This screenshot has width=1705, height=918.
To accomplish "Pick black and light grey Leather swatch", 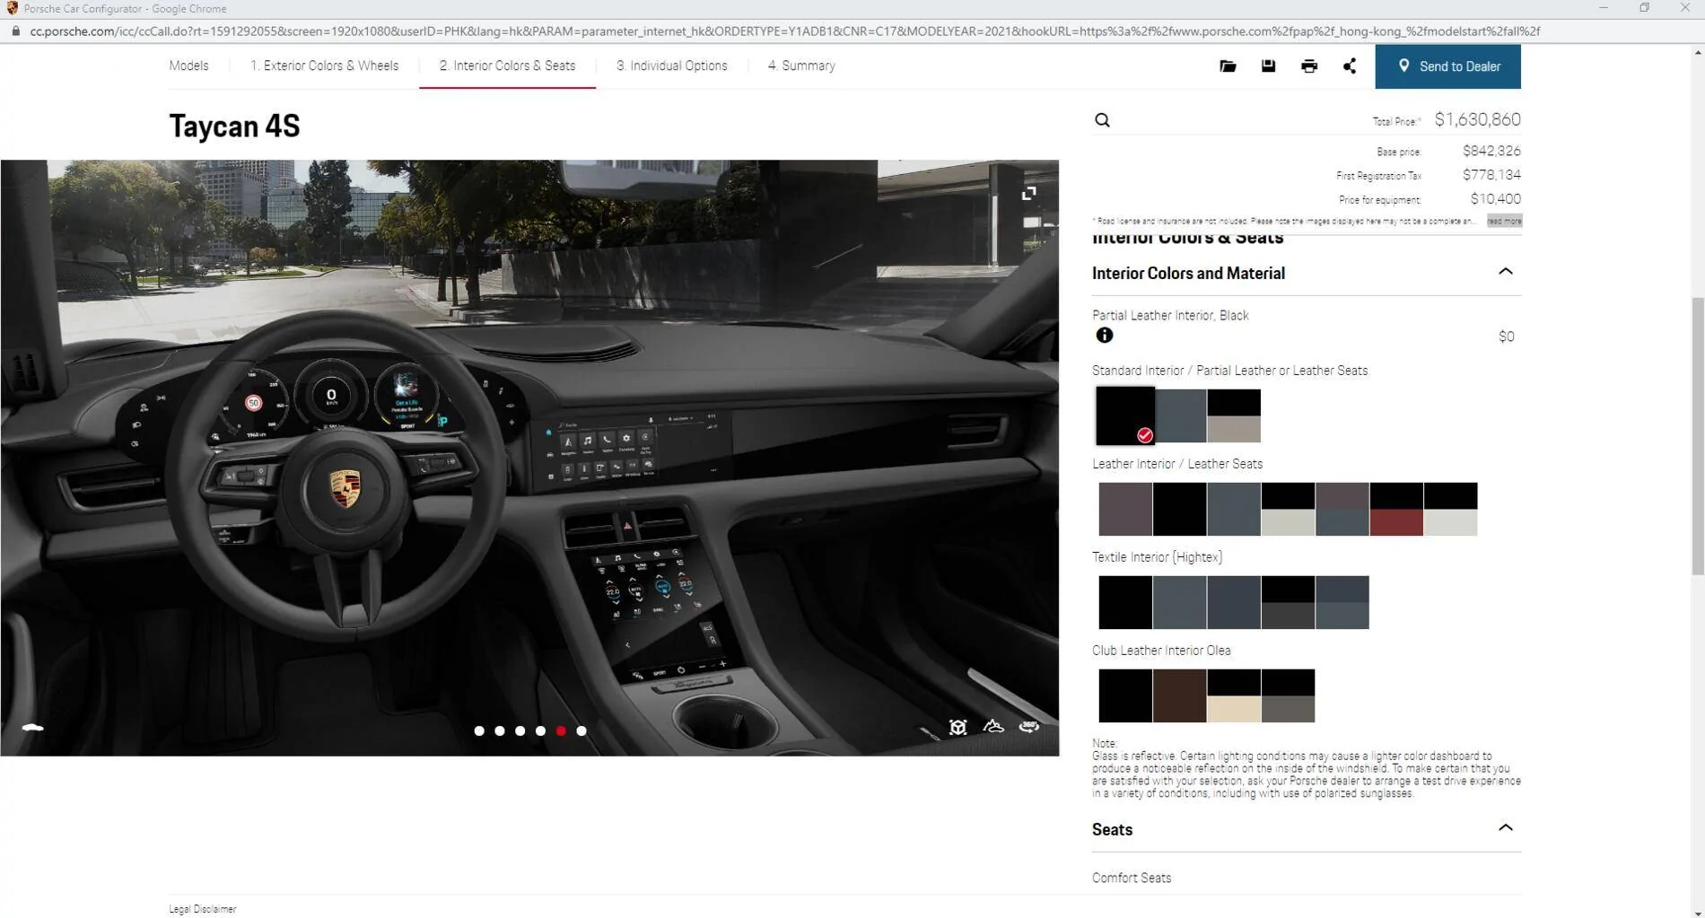I will pyautogui.click(x=1450, y=509).
